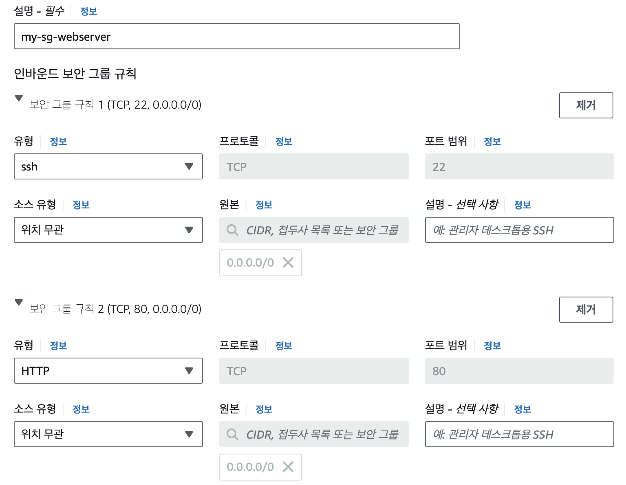Open 정보 link beside rule 1 프로토콜
Image resolution: width=626 pixels, height=485 pixels.
pos(284,142)
